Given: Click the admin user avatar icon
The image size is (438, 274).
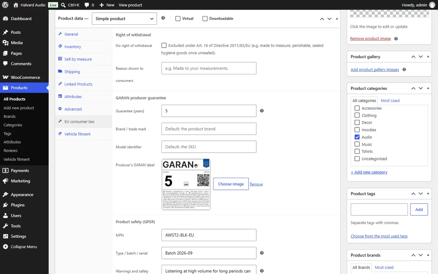Looking at the screenshot, I should [x=432, y=5].
